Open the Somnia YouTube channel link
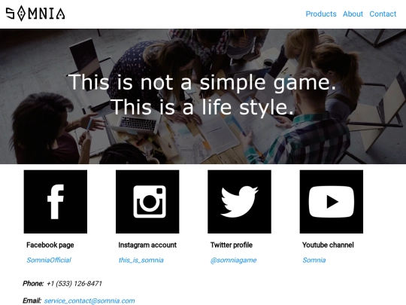The height and width of the screenshot is (305, 406). click(314, 260)
